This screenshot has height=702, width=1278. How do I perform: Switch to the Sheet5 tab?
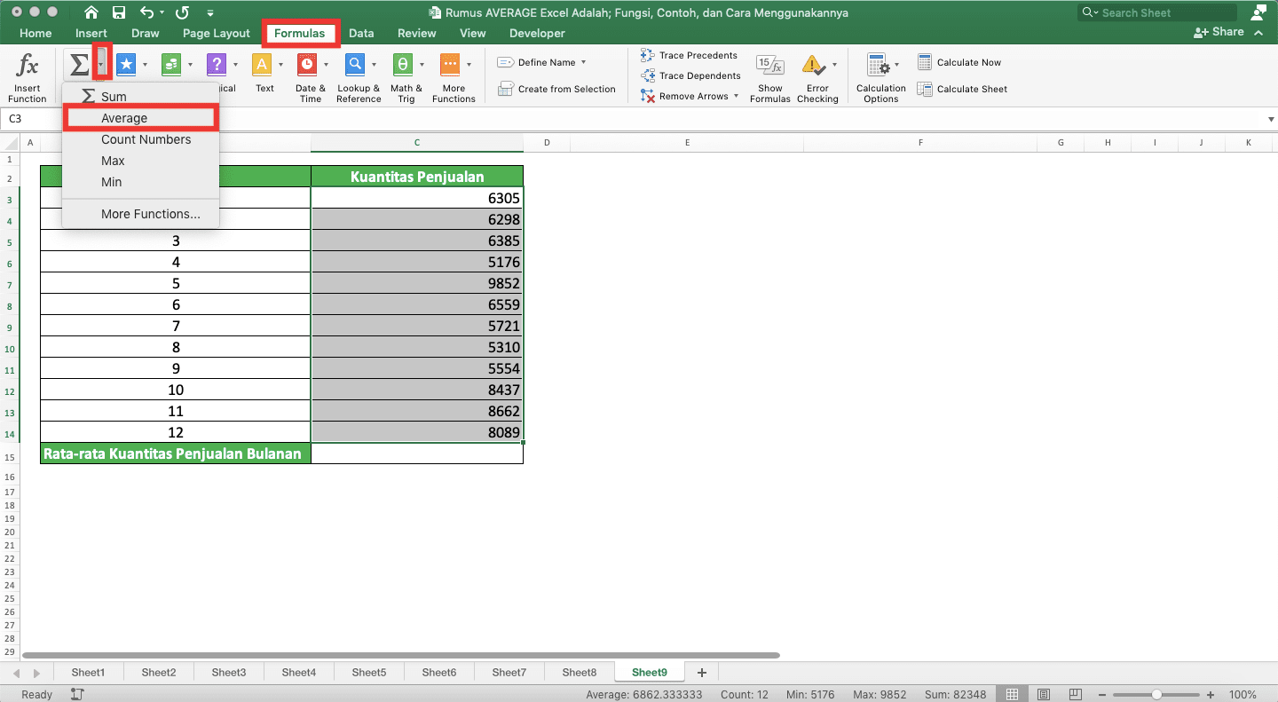(x=369, y=673)
